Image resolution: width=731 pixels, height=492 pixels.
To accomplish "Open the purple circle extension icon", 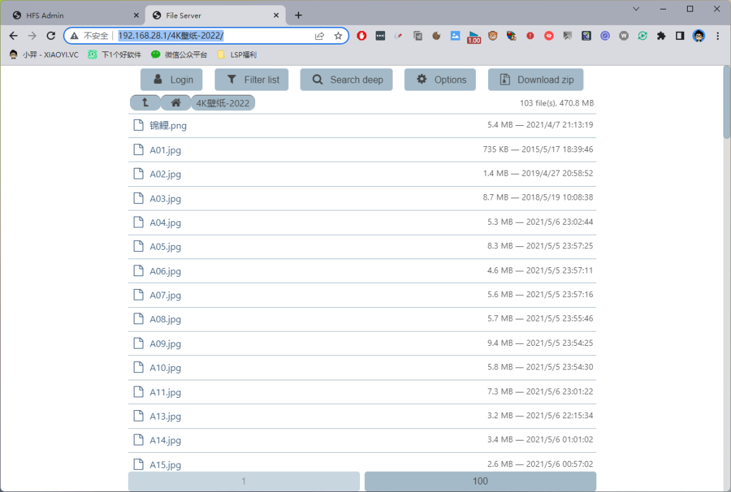I will coord(605,36).
